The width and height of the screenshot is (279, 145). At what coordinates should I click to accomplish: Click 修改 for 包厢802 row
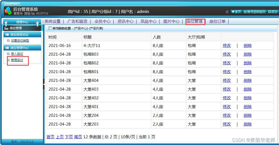227,63
